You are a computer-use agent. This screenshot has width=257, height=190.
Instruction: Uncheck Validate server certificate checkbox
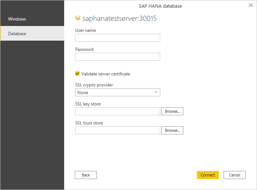77,74
